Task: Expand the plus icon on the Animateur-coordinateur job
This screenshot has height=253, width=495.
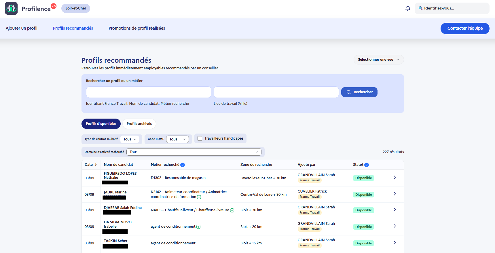Action: (x=199, y=197)
